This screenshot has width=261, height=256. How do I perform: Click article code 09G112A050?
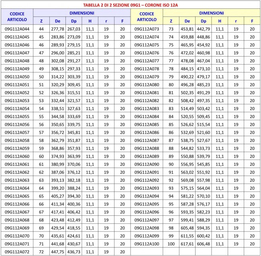17,77
